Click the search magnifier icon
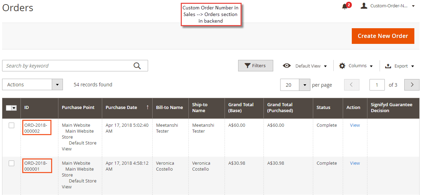 pos(137,66)
